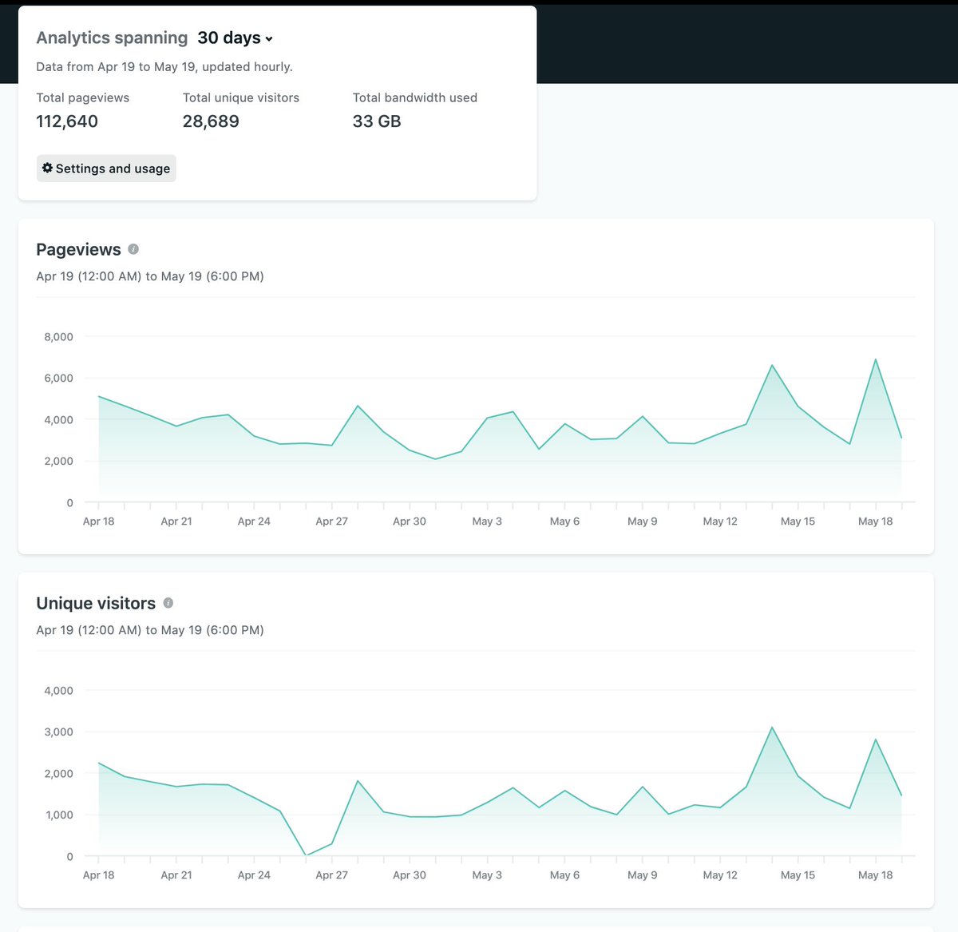Click the chevron next to 30 days
The image size is (958, 932).
[x=269, y=38]
